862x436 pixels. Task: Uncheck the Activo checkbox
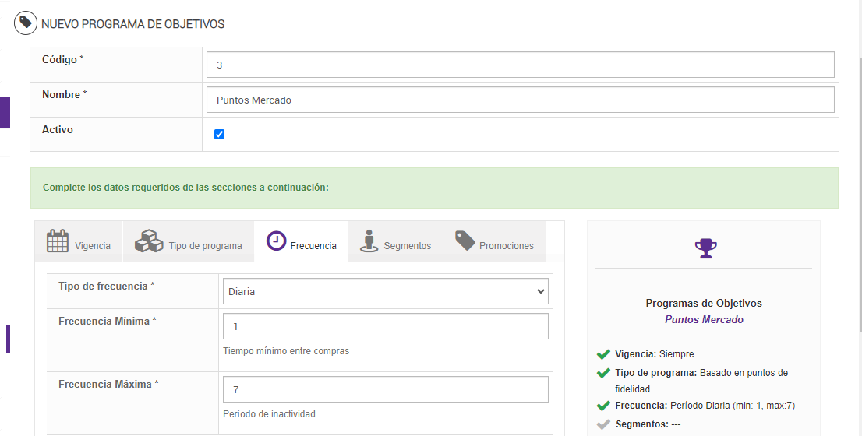[219, 134]
